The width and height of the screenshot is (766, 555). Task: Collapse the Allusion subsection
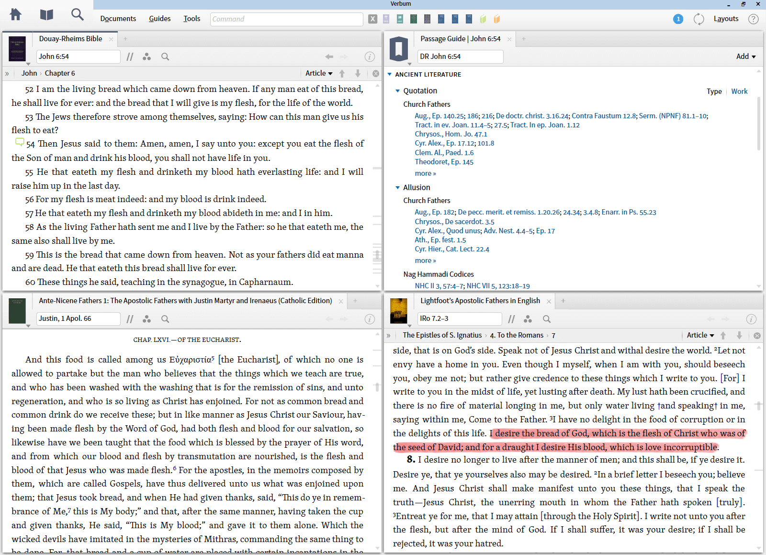[x=397, y=187]
